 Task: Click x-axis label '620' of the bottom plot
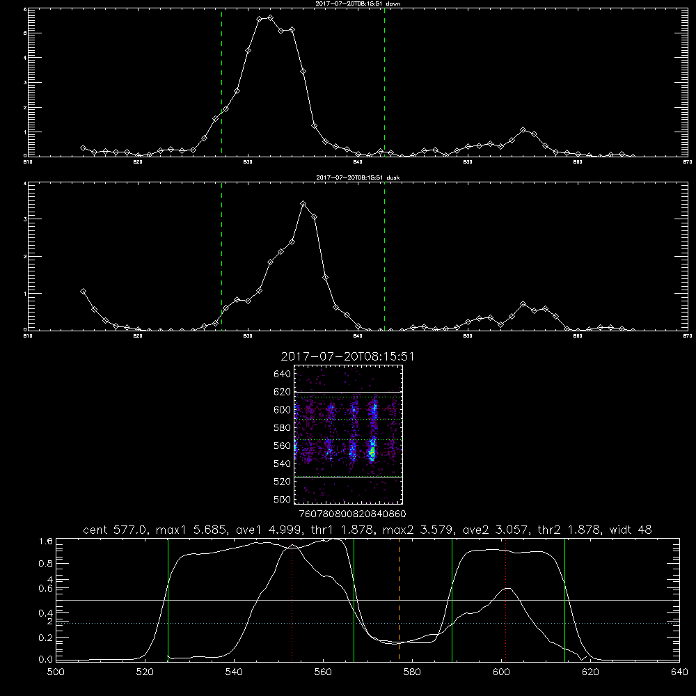pos(590,672)
